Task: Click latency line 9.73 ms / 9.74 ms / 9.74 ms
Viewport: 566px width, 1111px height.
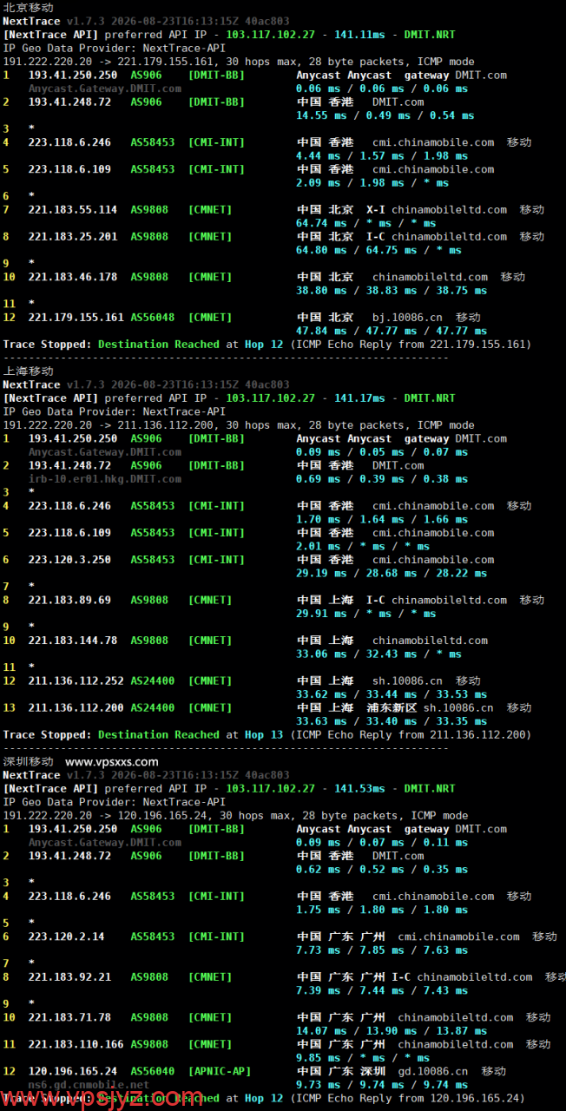Action: coord(382,1086)
